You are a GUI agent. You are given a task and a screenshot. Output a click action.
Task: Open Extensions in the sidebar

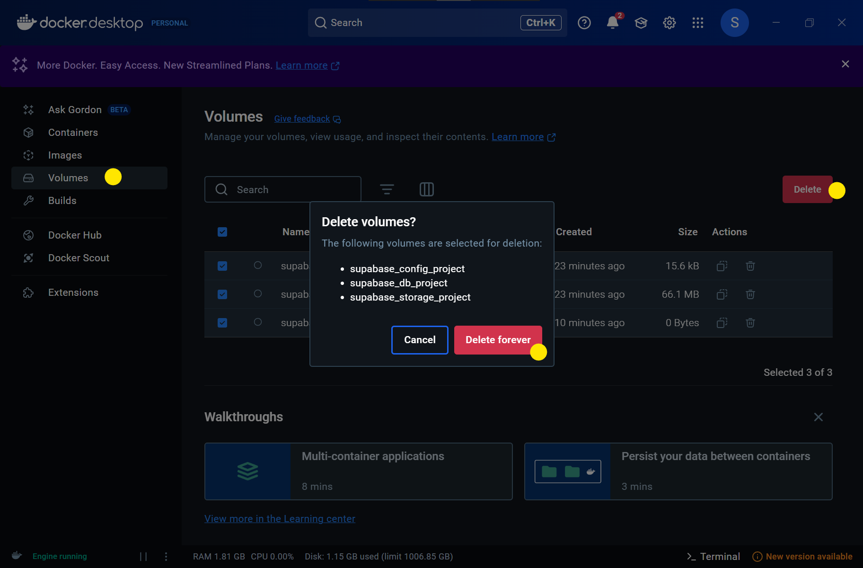(89, 293)
